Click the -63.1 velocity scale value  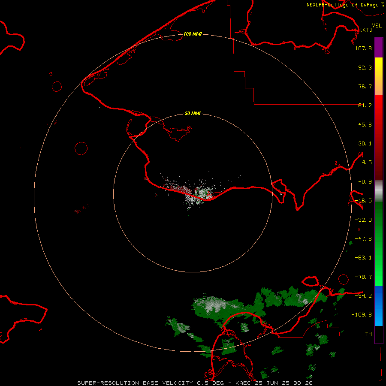363,258
